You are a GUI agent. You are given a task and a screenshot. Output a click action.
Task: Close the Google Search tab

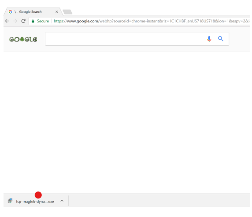pos(56,12)
